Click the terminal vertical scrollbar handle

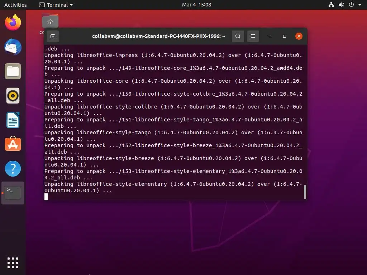305,192
